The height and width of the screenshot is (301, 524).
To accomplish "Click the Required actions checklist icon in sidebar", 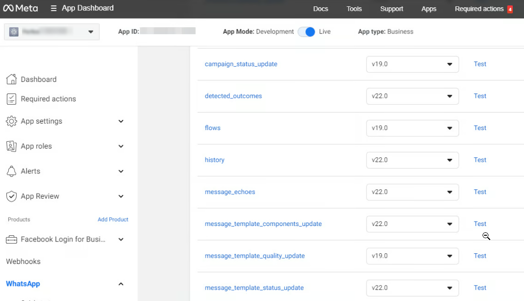I will [x=11, y=99].
